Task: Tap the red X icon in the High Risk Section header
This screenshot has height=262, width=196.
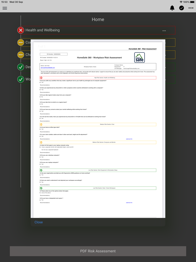Action: [41, 78]
